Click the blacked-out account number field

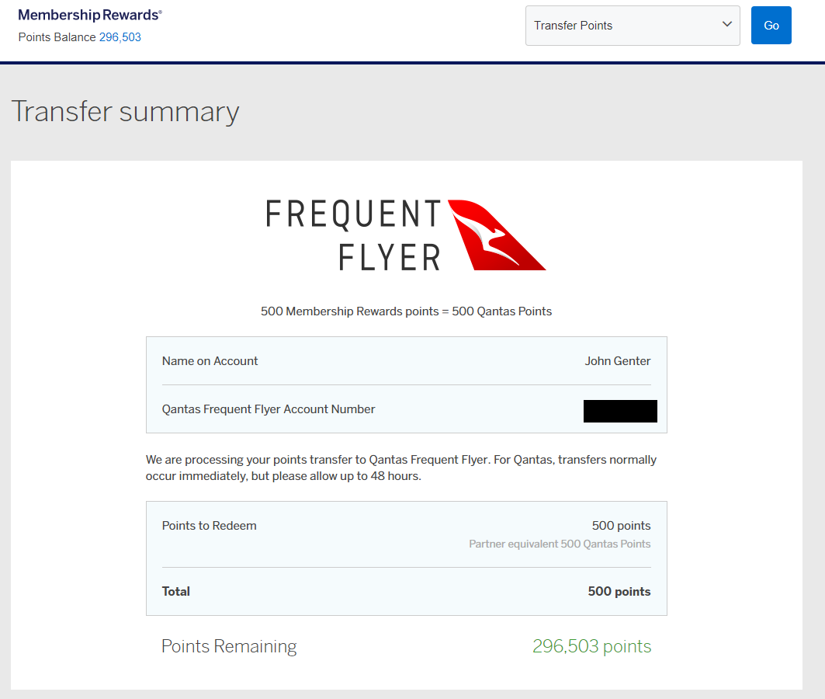(x=620, y=411)
